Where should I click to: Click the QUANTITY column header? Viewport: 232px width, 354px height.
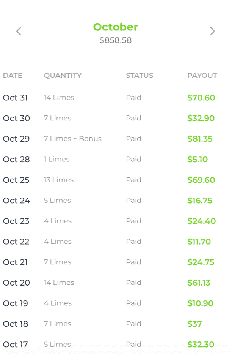point(63,76)
